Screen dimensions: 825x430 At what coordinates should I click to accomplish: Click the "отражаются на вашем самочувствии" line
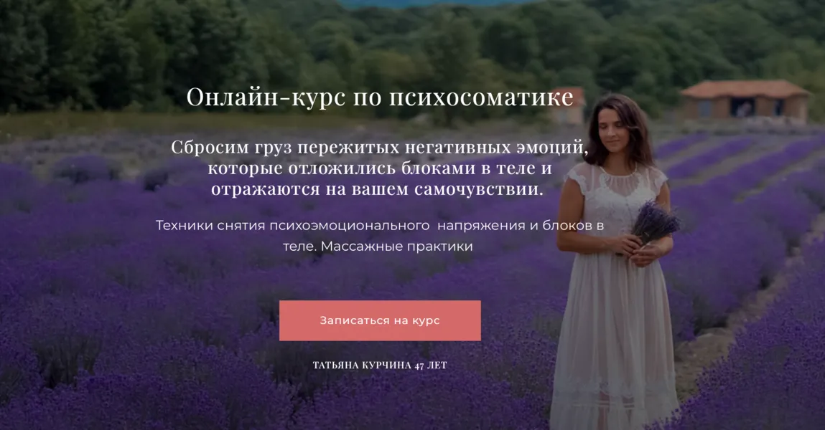[x=377, y=189]
